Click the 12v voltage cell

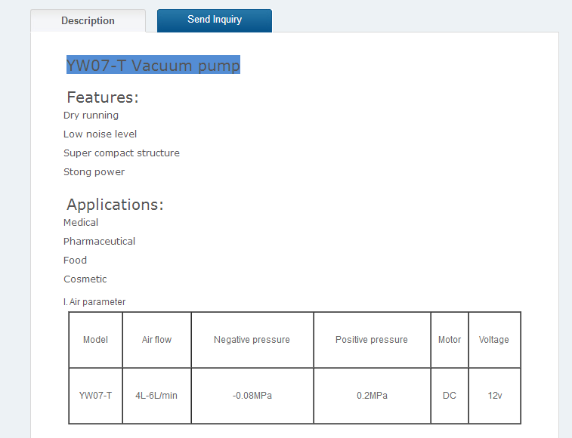[x=494, y=396]
